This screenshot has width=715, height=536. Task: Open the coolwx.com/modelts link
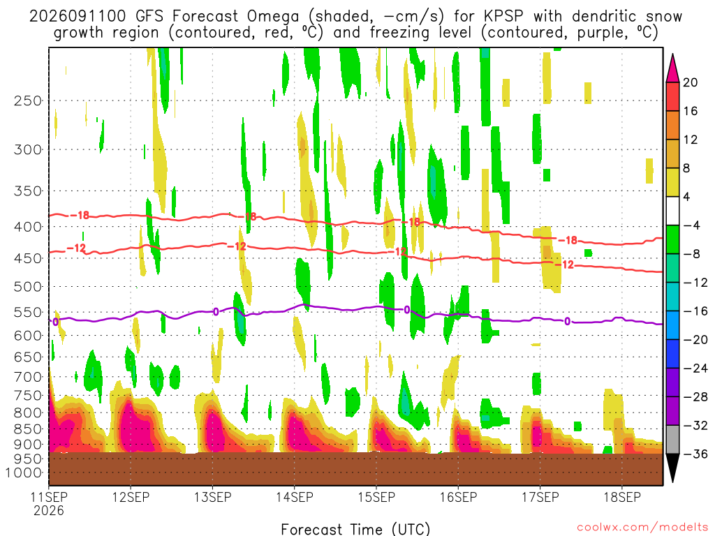642,528
